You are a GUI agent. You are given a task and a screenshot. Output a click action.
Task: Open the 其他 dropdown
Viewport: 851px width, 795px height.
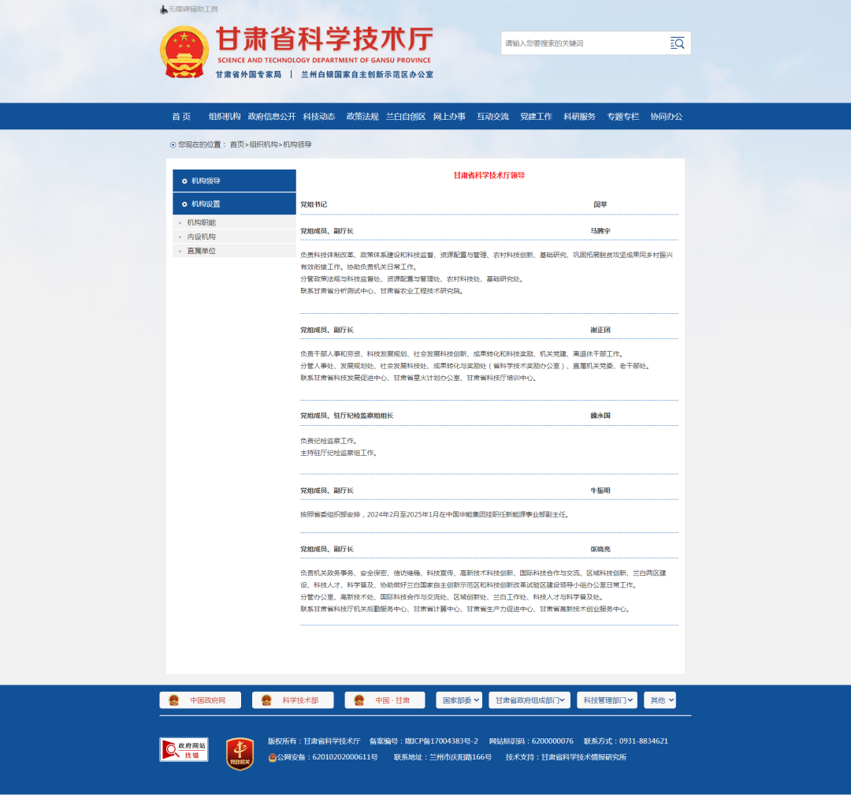click(x=660, y=700)
